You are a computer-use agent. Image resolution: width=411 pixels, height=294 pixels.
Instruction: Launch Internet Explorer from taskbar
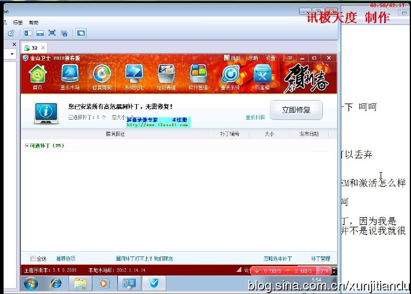[x=56, y=283]
